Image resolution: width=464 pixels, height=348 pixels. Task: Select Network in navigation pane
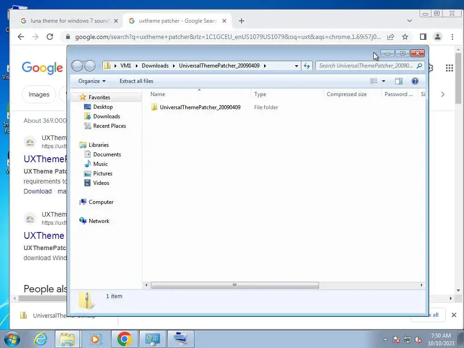click(99, 221)
